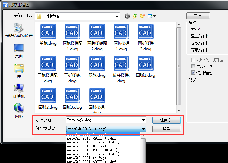Click the 另存工程图 title bar app icon
The height and width of the screenshot is (163, 228).
click(x=6, y=5)
